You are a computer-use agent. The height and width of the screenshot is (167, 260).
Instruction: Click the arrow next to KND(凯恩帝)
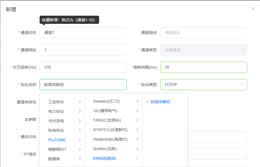click(x=137, y=158)
